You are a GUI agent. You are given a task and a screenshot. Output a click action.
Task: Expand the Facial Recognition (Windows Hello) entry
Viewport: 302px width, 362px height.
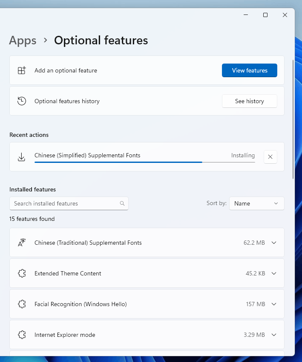tap(274, 304)
